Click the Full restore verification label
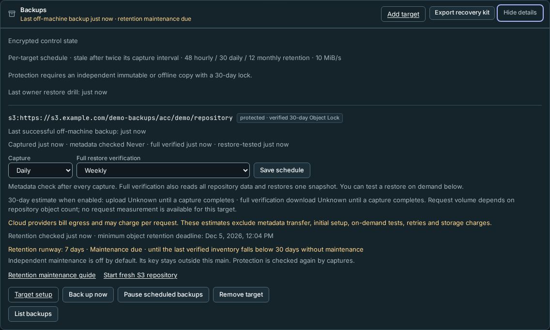The height and width of the screenshot is (330, 550). point(108,158)
